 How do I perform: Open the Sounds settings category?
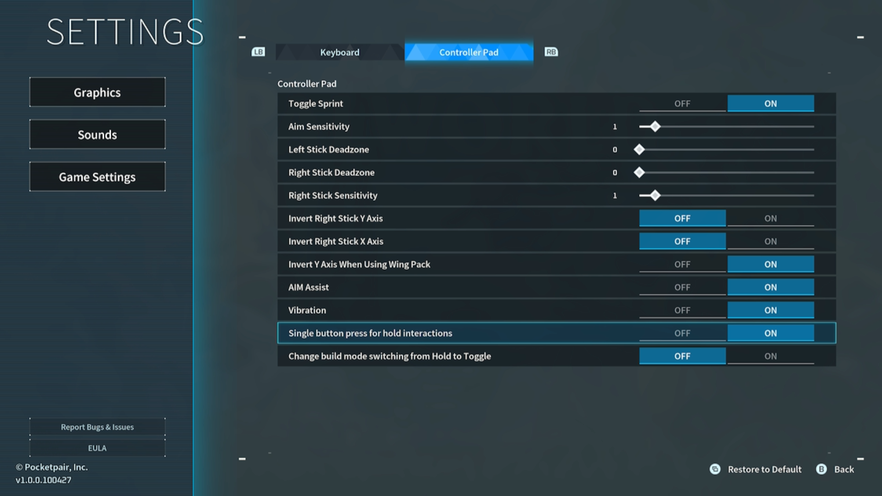[97, 135]
